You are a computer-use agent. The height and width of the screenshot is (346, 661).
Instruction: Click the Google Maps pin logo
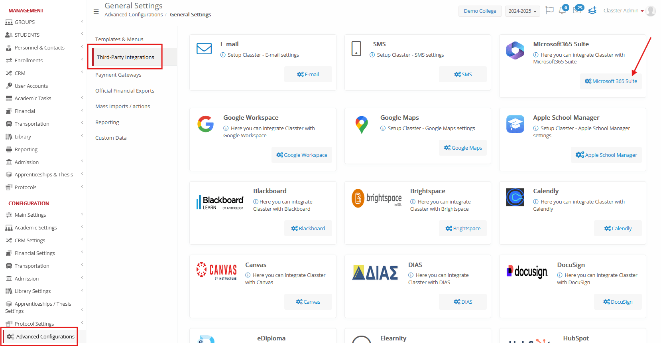pos(362,125)
